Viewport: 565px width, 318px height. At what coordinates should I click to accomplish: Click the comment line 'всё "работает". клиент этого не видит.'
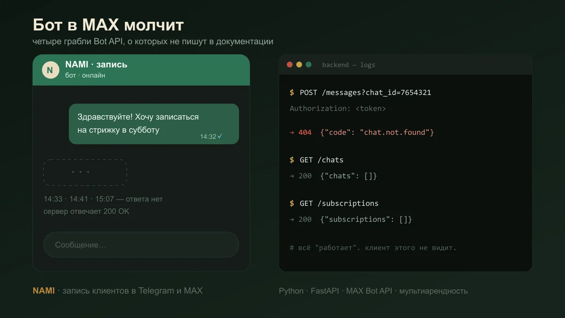(373, 247)
